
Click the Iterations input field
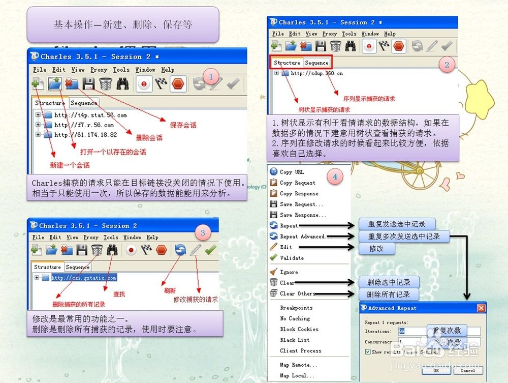pos(439,331)
